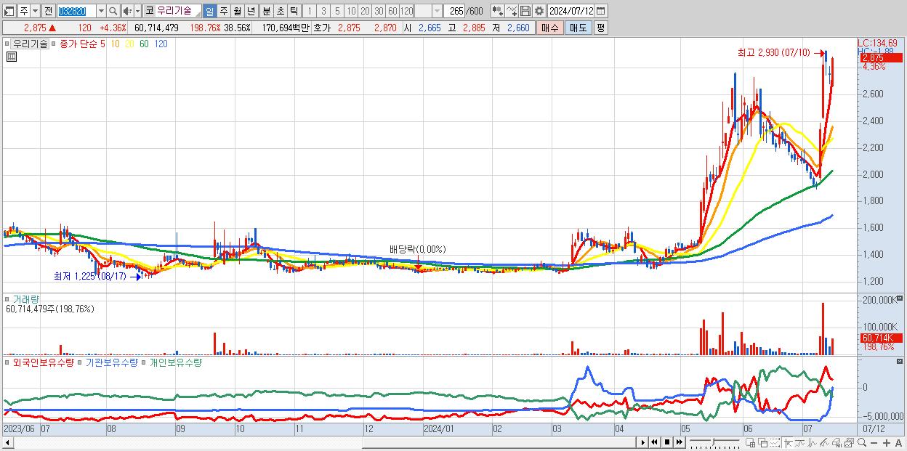Click the stop square replay button
The height and width of the screenshot is (451, 907).
[x=667, y=442]
